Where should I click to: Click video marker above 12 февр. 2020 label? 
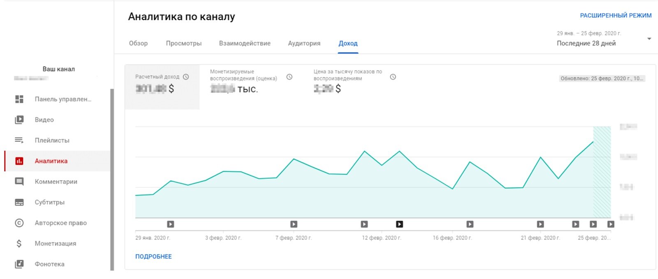(x=364, y=224)
